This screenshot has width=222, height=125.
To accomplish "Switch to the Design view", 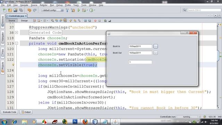I will click(x=24, y=21).
